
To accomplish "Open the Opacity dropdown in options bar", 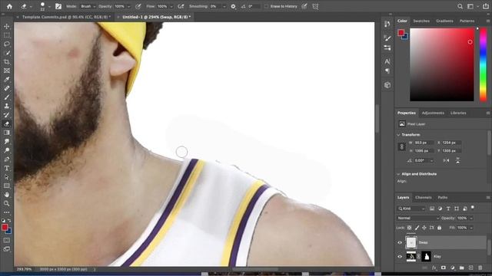I will pyautogui.click(x=128, y=6).
